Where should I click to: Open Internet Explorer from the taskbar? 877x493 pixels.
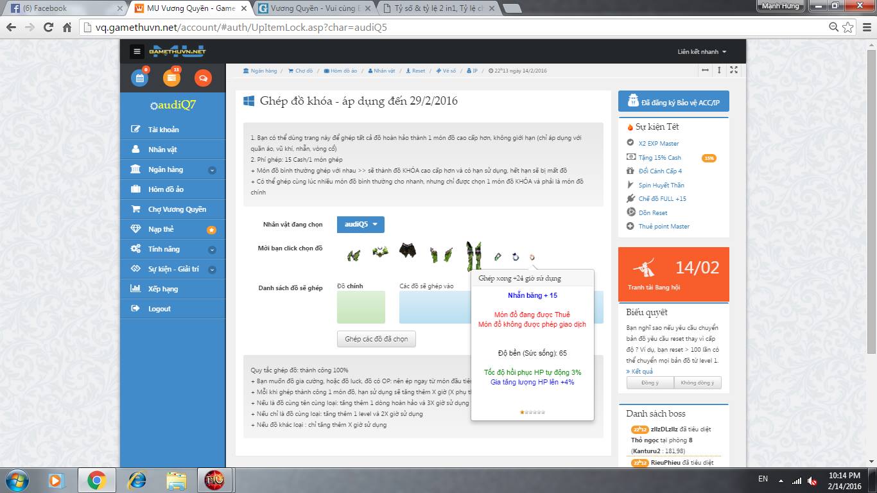pos(136,480)
